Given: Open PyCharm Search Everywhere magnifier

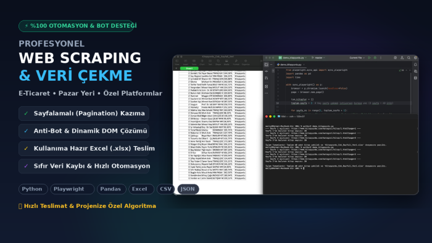Looking at the screenshot, I should coord(409,58).
